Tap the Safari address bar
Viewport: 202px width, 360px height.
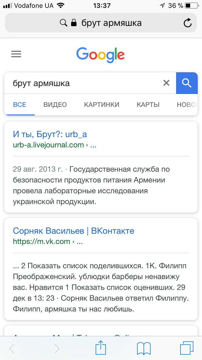[101, 23]
